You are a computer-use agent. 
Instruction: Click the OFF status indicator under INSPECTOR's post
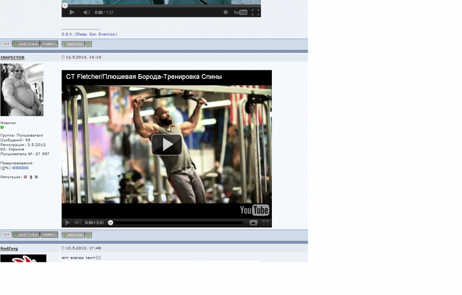[6, 235]
